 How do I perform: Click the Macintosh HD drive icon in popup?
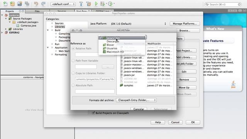point(104,52)
